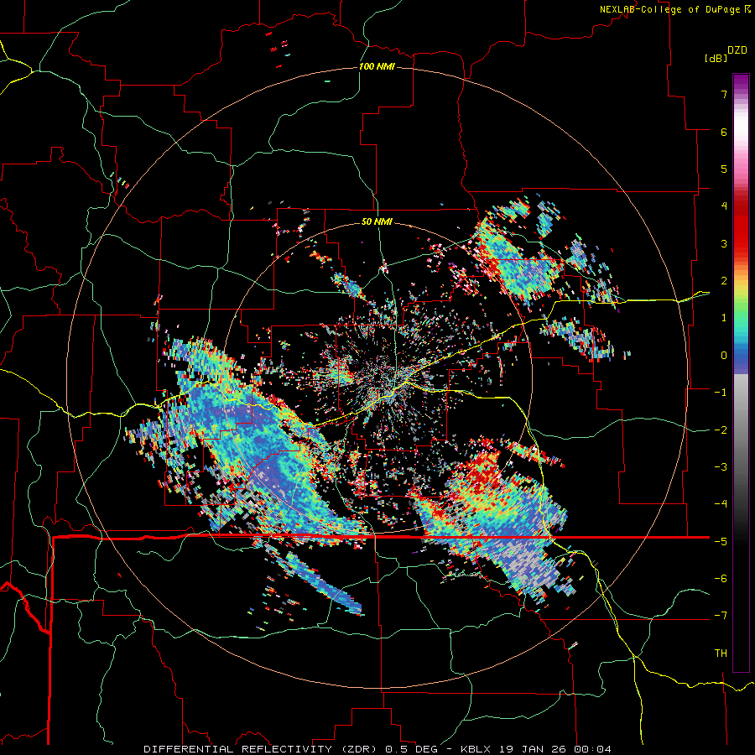Click the 6 value on the legend
This screenshot has width=755, height=755.
click(x=724, y=132)
